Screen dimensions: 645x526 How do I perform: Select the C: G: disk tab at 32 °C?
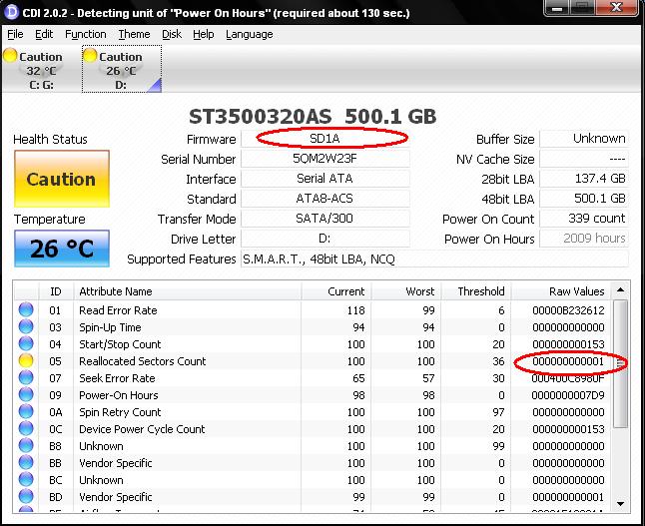[40, 70]
